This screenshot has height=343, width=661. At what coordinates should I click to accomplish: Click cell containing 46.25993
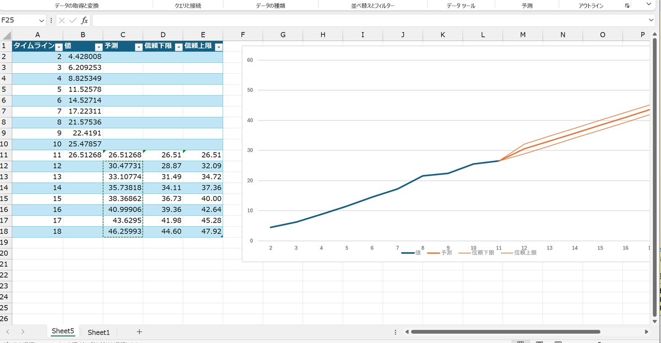tap(123, 231)
